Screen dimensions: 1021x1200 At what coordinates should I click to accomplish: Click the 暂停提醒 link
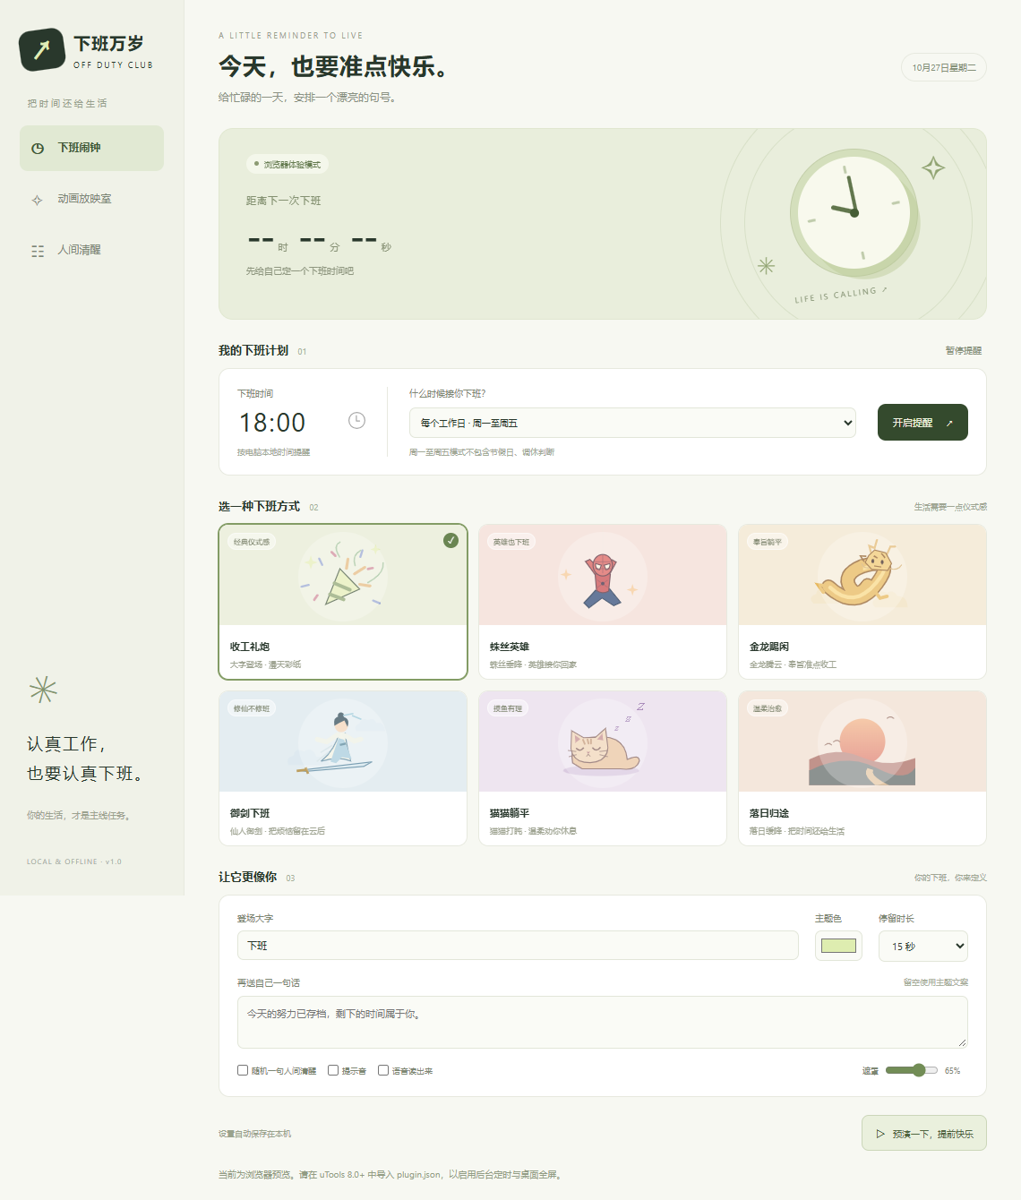coord(964,350)
